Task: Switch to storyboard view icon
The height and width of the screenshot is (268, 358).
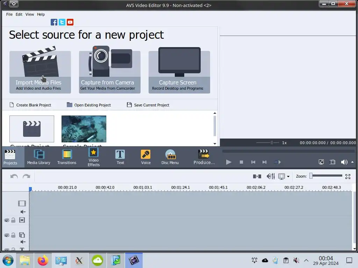Action: [257, 176]
